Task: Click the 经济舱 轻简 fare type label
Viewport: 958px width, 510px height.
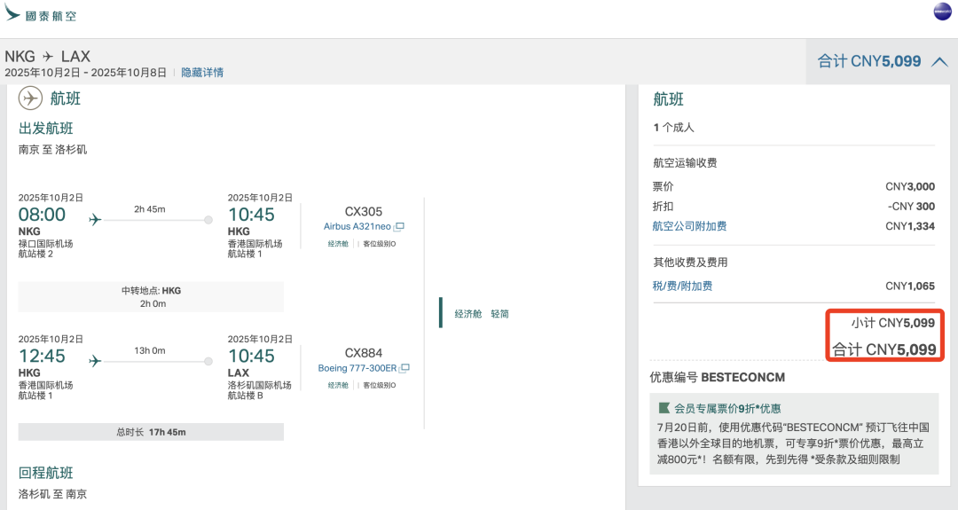Action: pyautogui.click(x=482, y=314)
